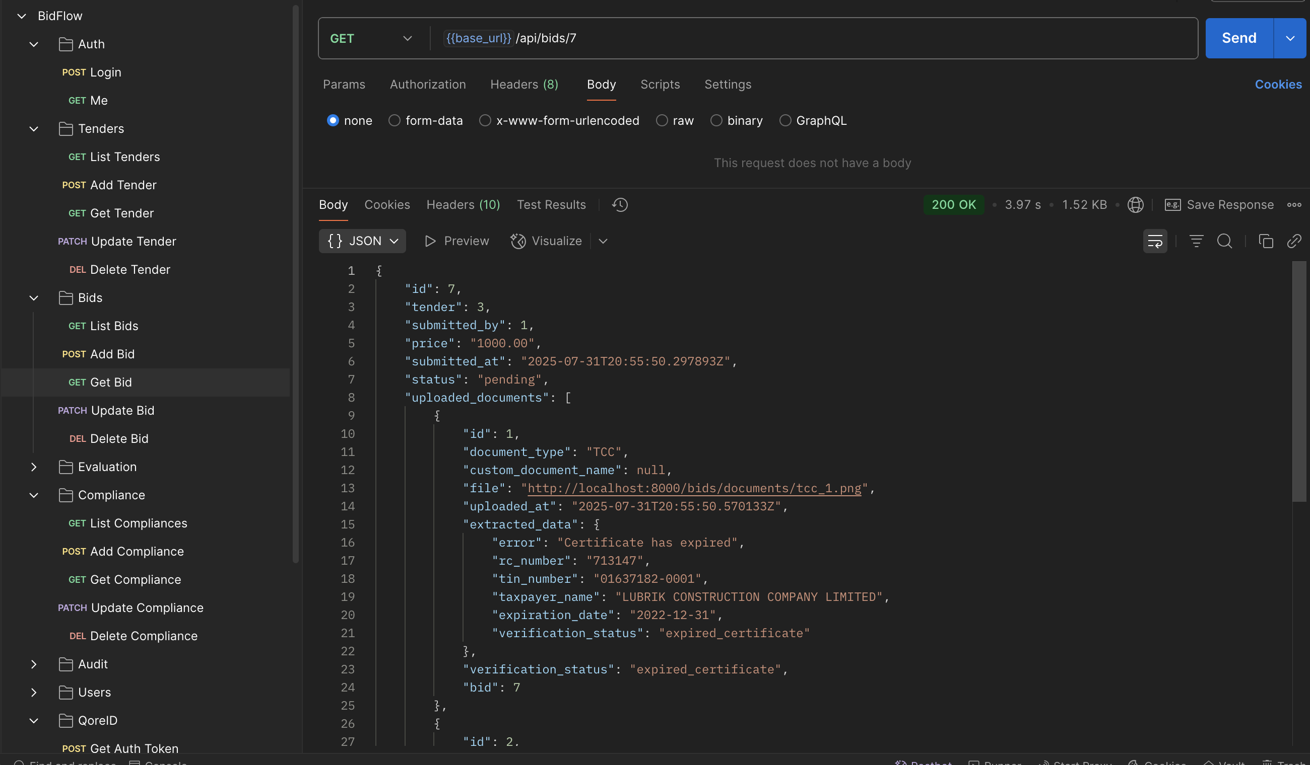Click the Send button
The width and height of the screenshot is (1310, 765).
[x=1239, y=38]
